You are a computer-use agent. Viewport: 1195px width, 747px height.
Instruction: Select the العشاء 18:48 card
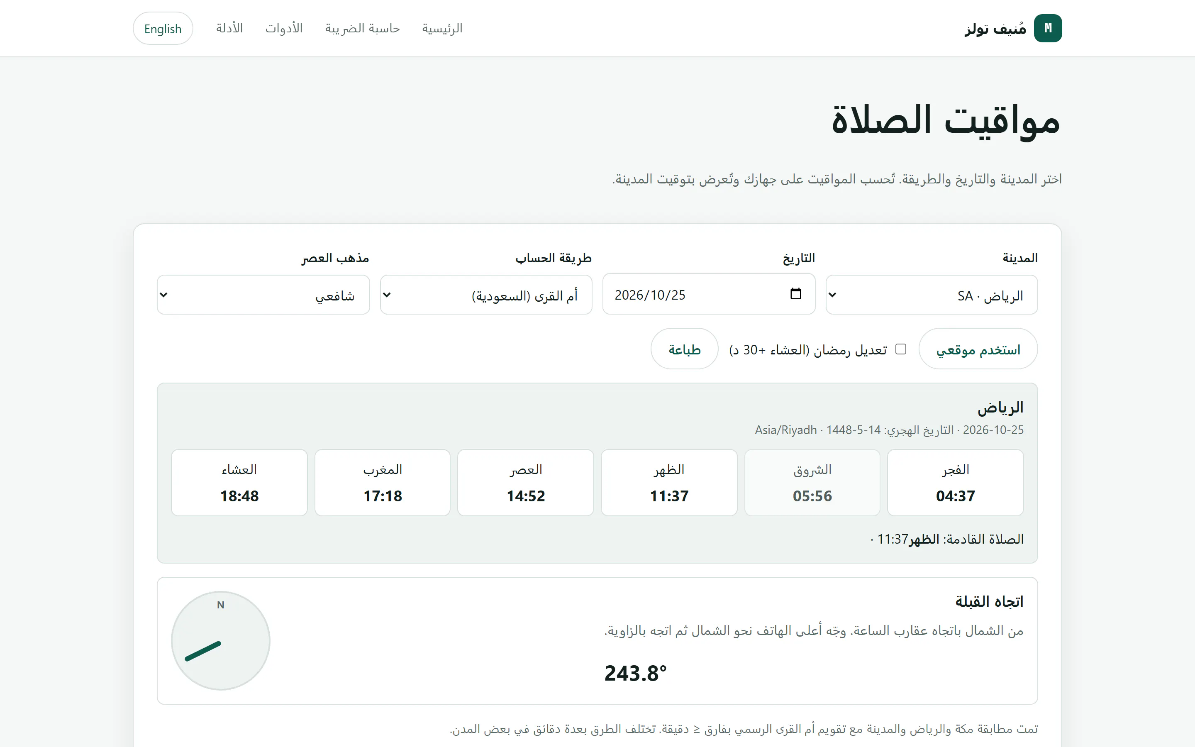point(239,483)
